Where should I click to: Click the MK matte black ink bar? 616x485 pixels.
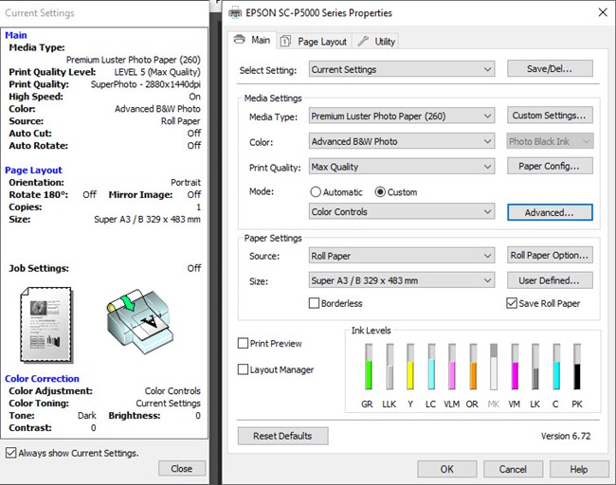coord(494,367)
